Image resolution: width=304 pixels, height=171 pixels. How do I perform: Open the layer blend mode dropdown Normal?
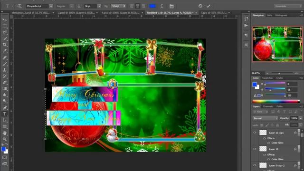[265, 118]
